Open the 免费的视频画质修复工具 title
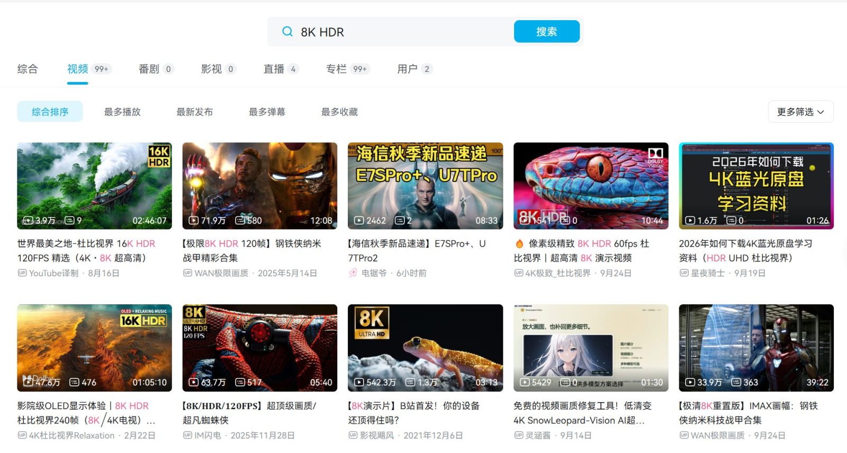The image size is (847, 453). click(582, 413)
